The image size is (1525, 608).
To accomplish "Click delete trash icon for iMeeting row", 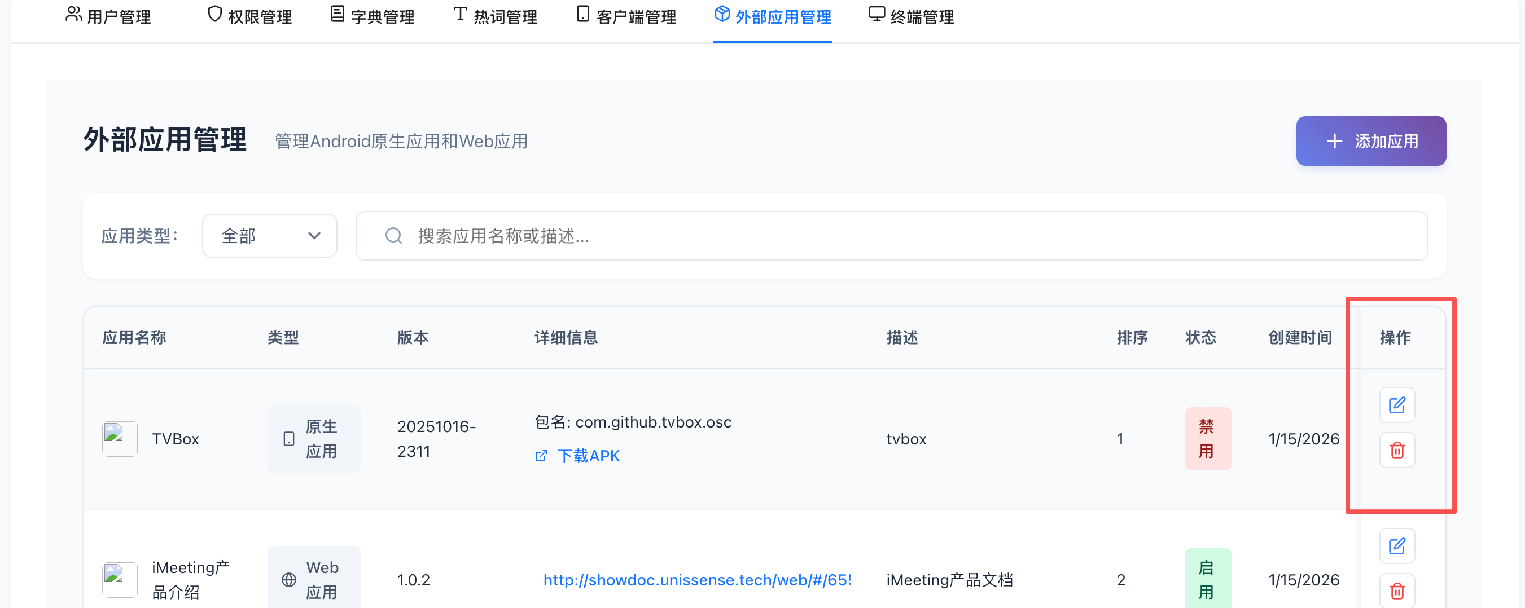I will 1396,591.
